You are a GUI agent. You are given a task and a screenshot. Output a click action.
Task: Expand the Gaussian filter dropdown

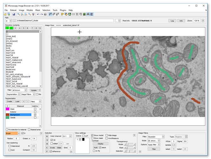pos(162,136)
